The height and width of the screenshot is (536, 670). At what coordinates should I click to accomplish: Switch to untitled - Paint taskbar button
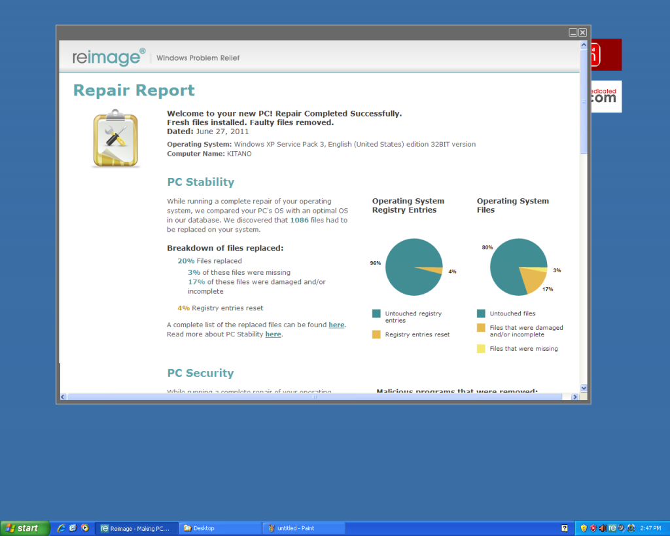click(304, 529)
